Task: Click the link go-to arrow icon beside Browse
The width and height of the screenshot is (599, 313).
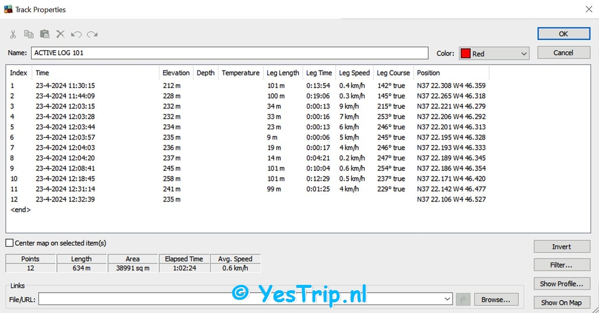Action: 463,299
